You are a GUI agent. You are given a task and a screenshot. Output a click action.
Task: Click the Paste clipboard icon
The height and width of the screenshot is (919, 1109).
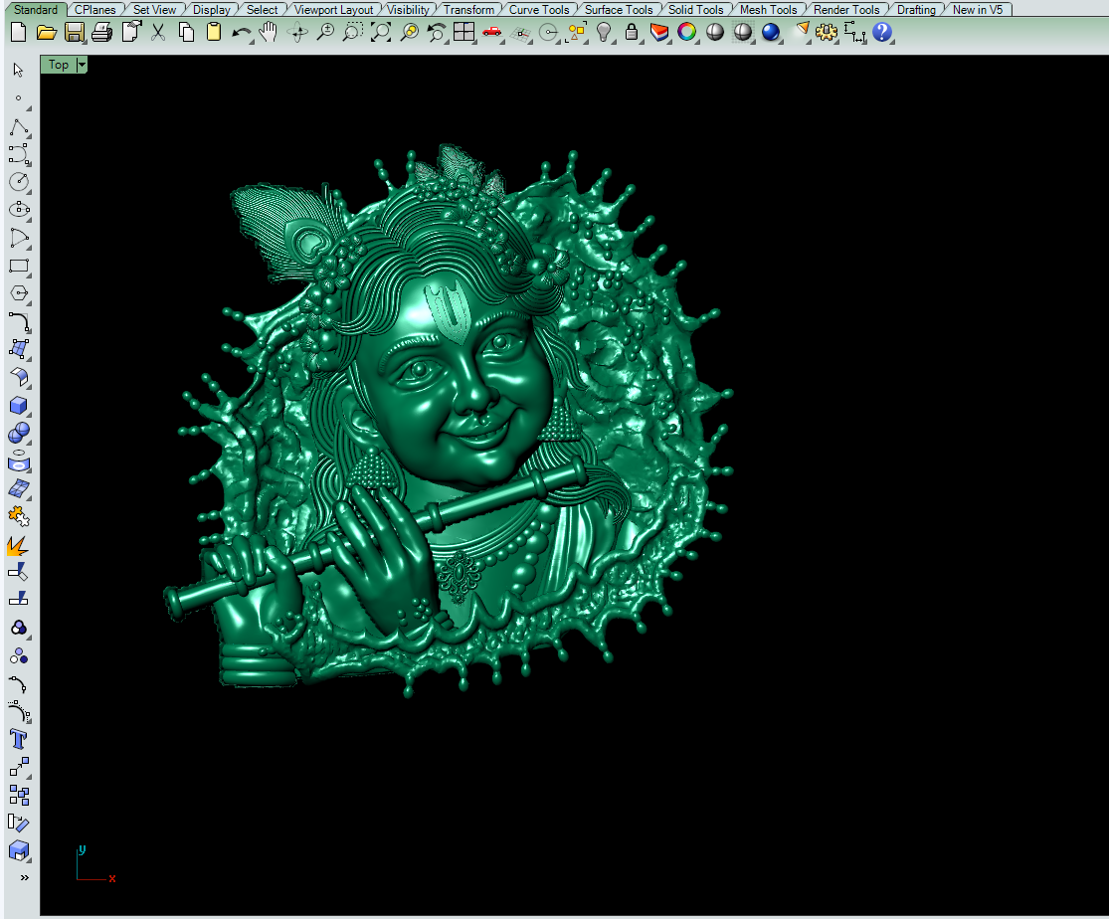(214, 33)
